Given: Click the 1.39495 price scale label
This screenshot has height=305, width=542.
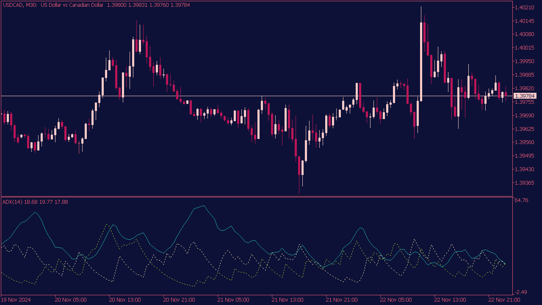Looking at the screenshot, I should [524, 155].
